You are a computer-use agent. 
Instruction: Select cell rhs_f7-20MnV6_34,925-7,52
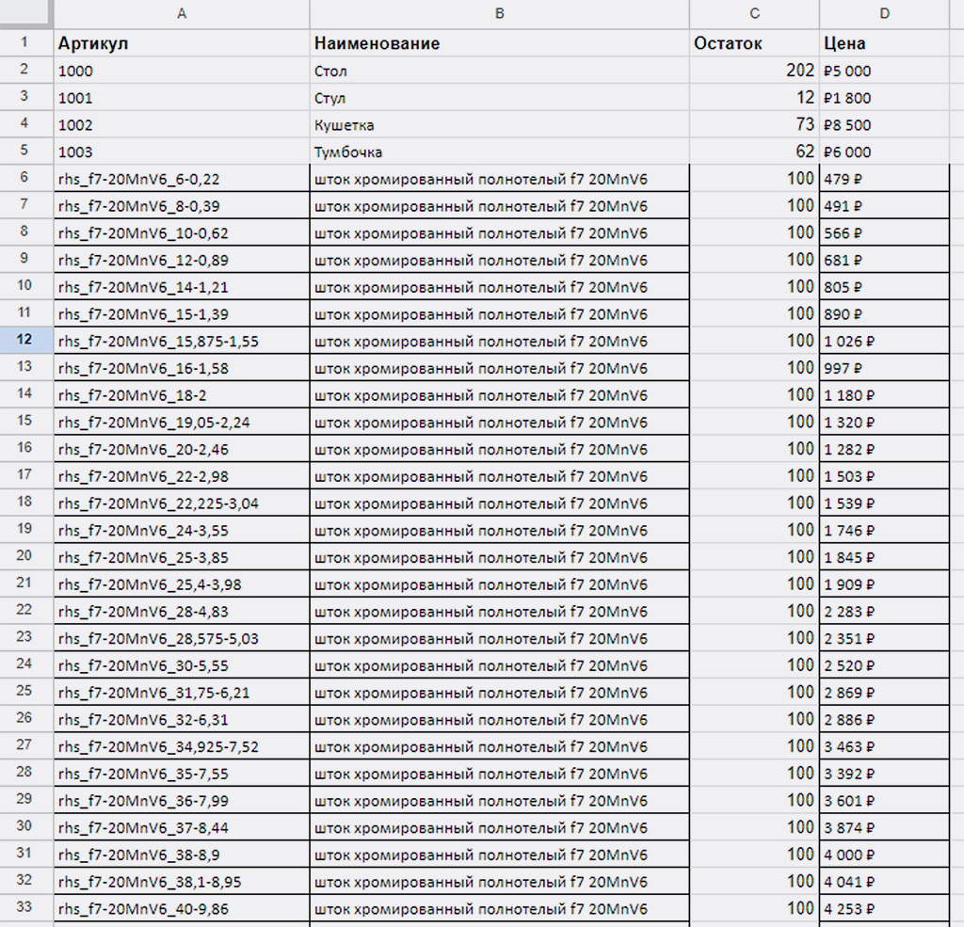coord(182,746)
